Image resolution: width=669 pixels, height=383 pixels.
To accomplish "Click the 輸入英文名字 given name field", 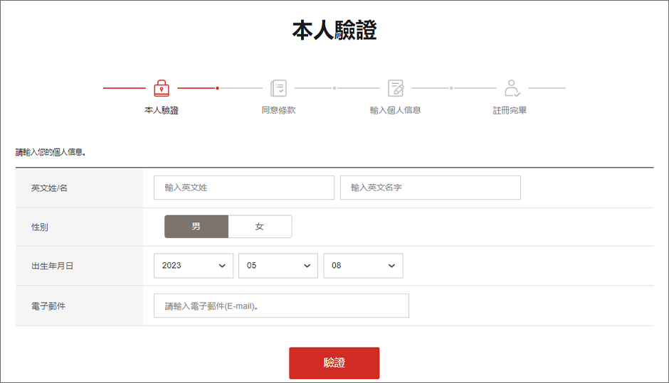I will point(430,188).
